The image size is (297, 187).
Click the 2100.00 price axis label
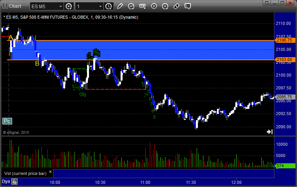tap(283, 75)
